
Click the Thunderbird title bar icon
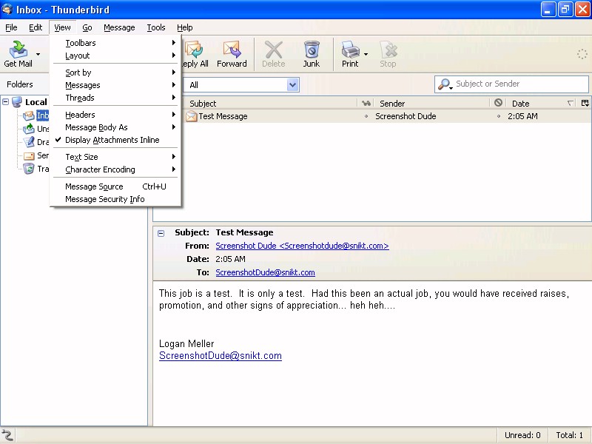(x=7, y=9)
